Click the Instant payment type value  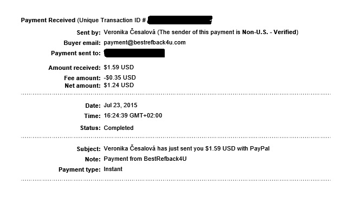tap(113, 169)
